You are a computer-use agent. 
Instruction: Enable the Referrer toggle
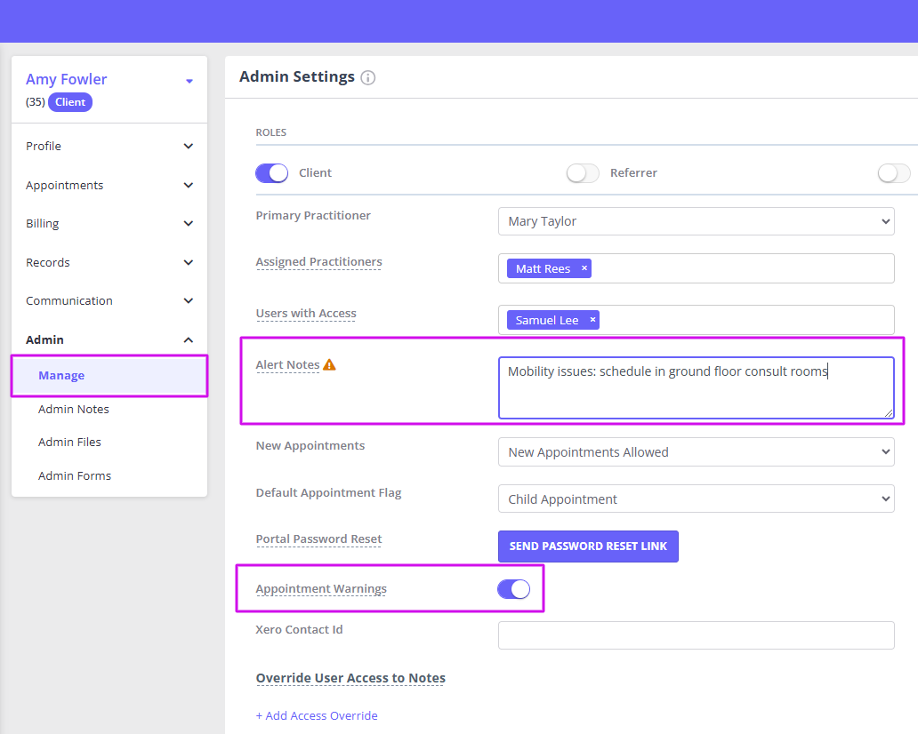583,172
